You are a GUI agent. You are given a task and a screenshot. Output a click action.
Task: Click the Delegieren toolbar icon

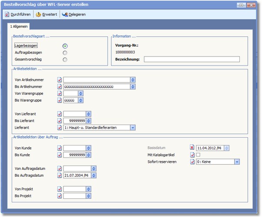pyautogui.click(x=65, y=14)
